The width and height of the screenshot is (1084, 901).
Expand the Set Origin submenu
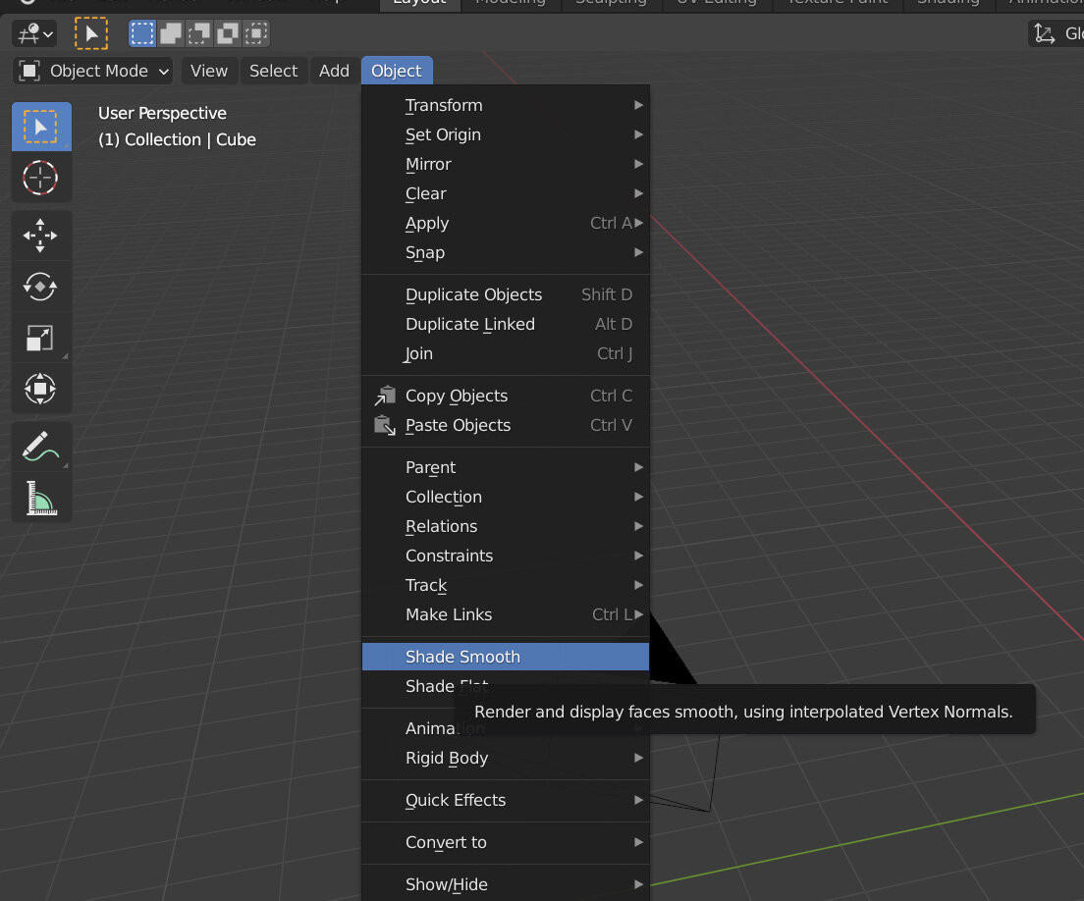coord(506,134)
